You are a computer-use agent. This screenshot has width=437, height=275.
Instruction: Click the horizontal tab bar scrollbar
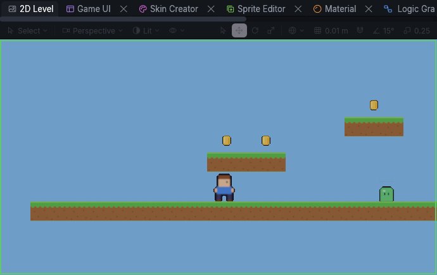pos(123,19)
